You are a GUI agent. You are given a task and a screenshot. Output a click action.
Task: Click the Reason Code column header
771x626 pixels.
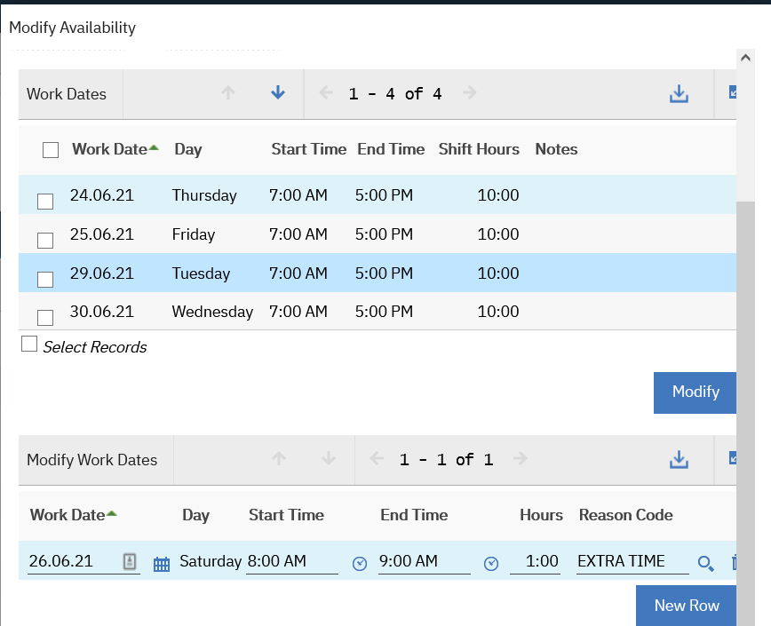tap(625, 515)
